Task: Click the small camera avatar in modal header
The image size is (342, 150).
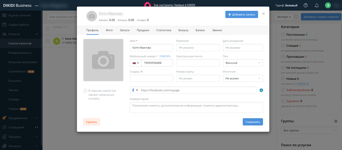Action: (92, 16)
